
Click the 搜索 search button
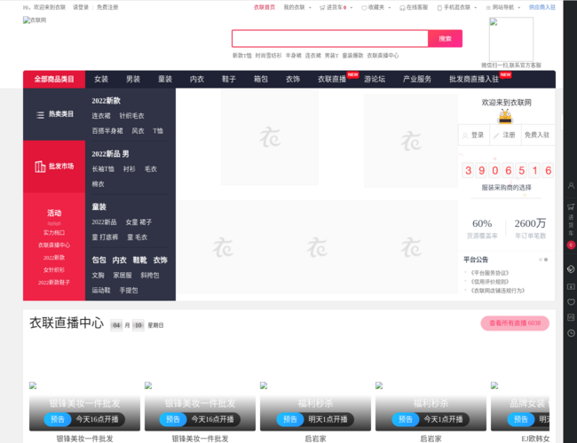point(445,39)
